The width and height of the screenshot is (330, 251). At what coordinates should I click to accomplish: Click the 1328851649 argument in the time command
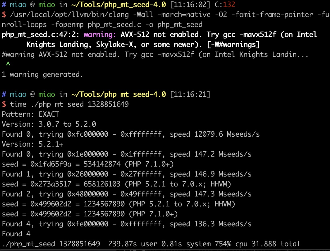point(108,104)
